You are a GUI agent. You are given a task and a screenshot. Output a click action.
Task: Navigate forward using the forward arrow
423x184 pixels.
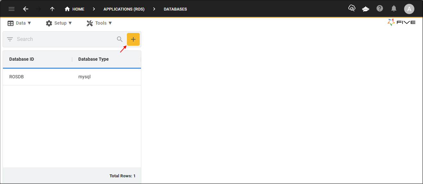click(39, 9)
